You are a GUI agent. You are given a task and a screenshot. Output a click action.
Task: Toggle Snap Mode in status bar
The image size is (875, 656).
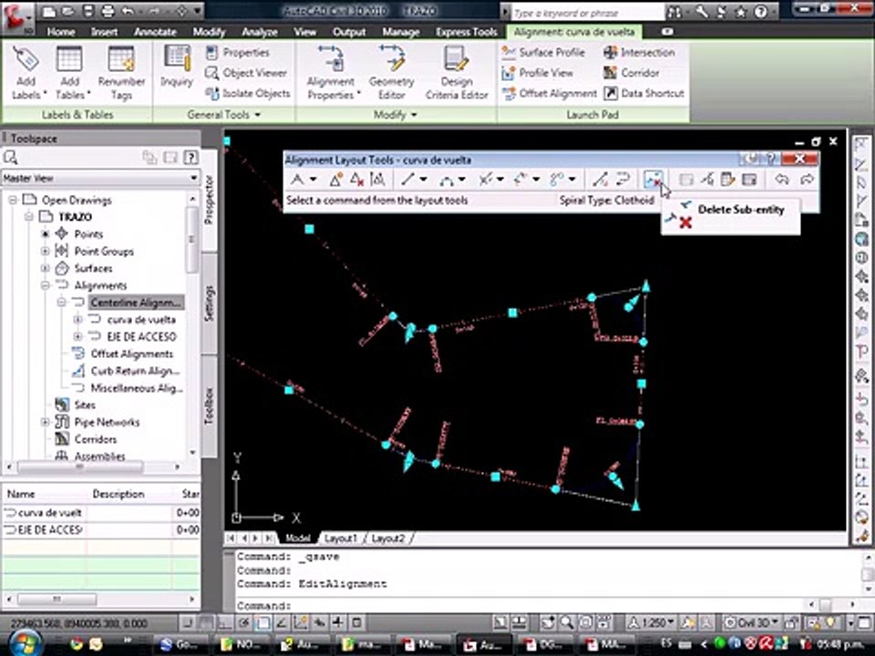[x=188, y=622]
